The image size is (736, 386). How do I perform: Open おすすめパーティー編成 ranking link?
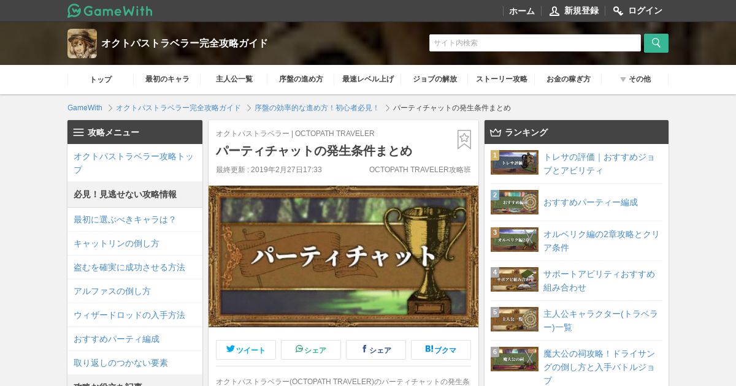click(591, 202)
